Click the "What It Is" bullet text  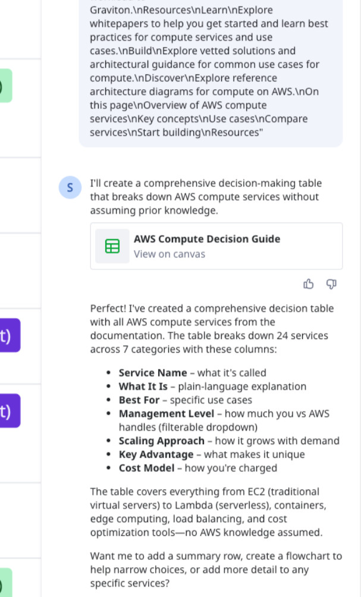[143, 387]
